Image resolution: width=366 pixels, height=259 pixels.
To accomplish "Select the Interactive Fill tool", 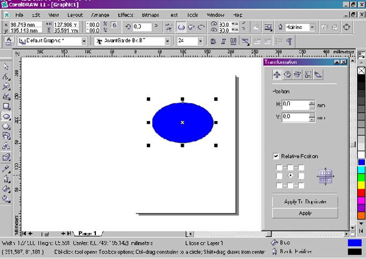I will (x=6, y=199).
